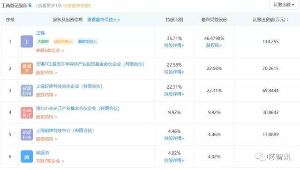Image resolution: width=300 pixels, height=170 pixels.
Task: Open 上海昭睿科技中心 company link
Action: (65, 131)
